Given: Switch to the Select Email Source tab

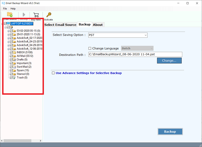Looking at the screenshot, I should [60, 25].
